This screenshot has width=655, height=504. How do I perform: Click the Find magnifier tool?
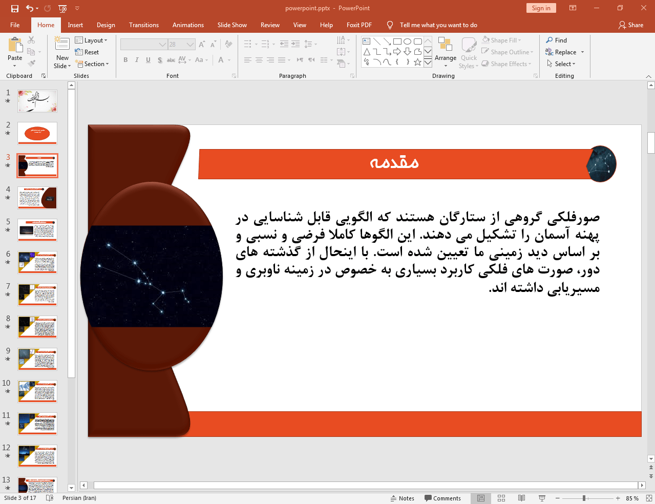pos(556,40)
